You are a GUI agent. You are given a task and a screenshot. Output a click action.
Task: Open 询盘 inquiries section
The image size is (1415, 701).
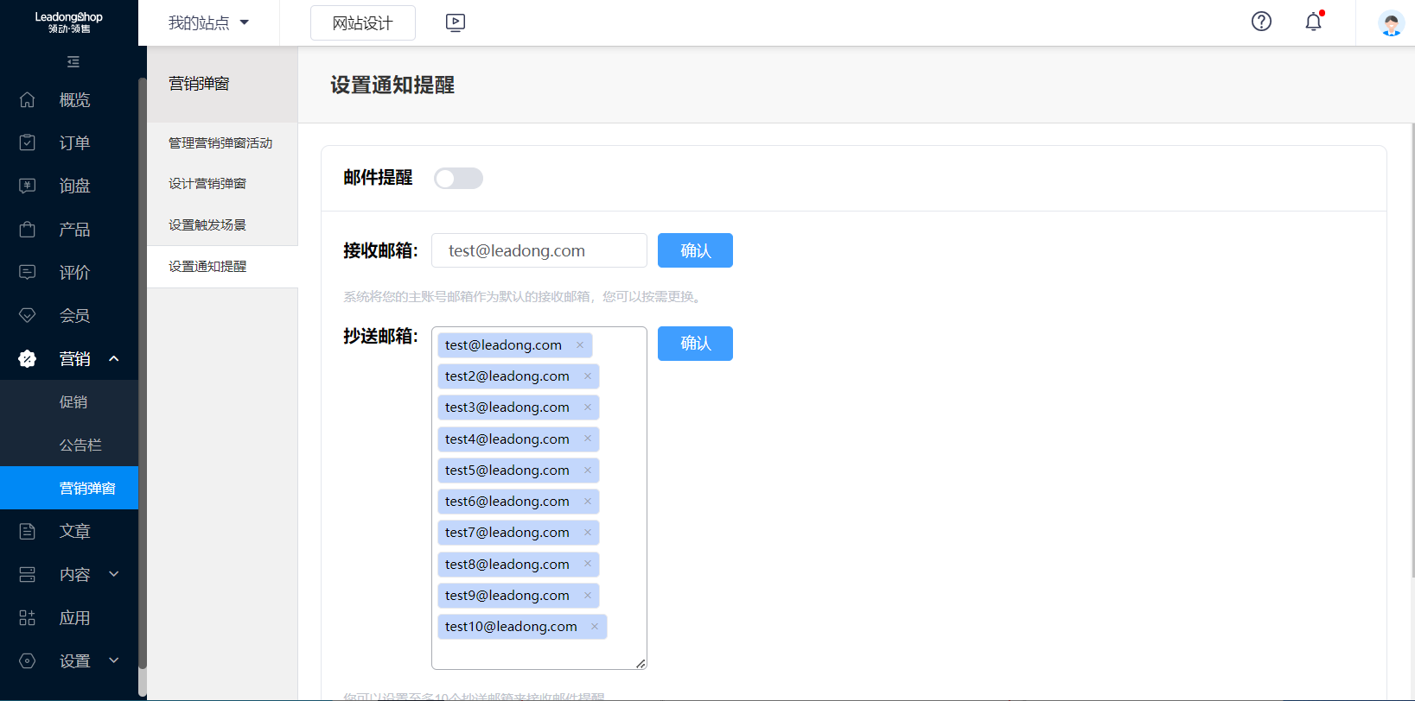pyautogui.click(x=73, y=186)
